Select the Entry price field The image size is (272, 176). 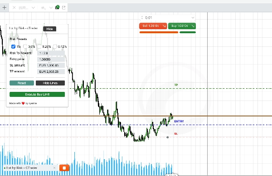pyautogui.click(x=51, y=60)
